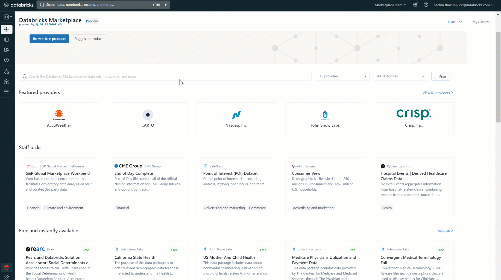This screenshot has height=280, width=501.
Task: Open the New (+) creation menu in sidebar
Action: tap(7, 29)
